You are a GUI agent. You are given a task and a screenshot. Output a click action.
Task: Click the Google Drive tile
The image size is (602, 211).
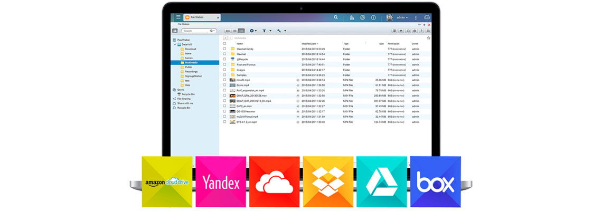point(382,182)
